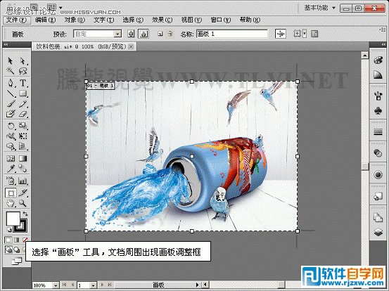
Task: Select the Slice tool
Action: [23, 193]
